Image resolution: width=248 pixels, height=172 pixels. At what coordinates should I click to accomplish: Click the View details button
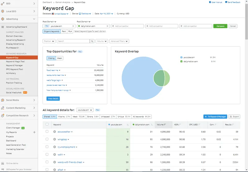[x=53, y=99]
